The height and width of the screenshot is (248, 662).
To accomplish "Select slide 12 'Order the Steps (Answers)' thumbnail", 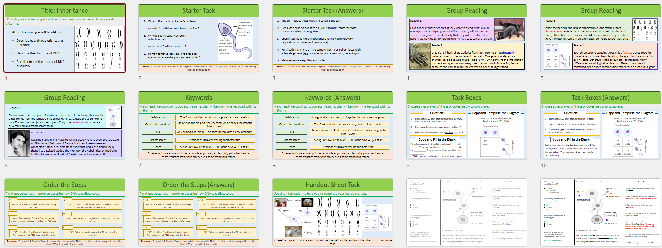I will [x=199, y=213].
